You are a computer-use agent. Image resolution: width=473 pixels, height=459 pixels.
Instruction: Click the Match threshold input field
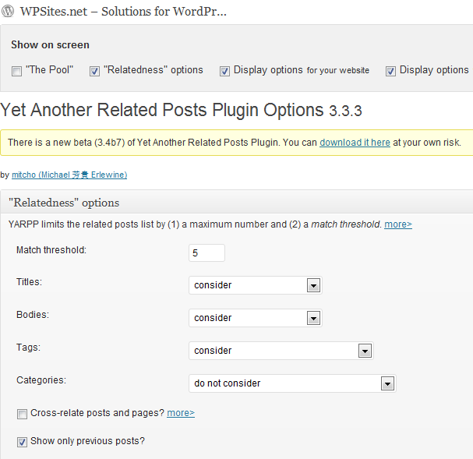[206, 253]
